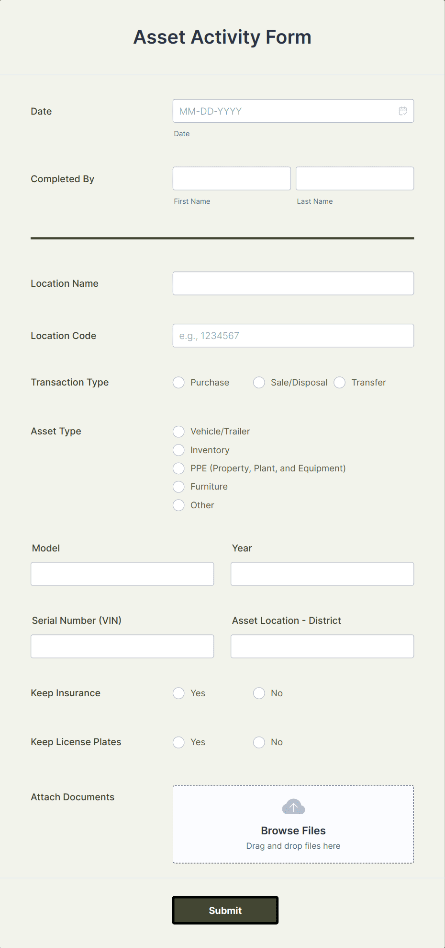The image size is (445, 948).
Task: Click the Completed By label
Action: [x=63, y=179]
